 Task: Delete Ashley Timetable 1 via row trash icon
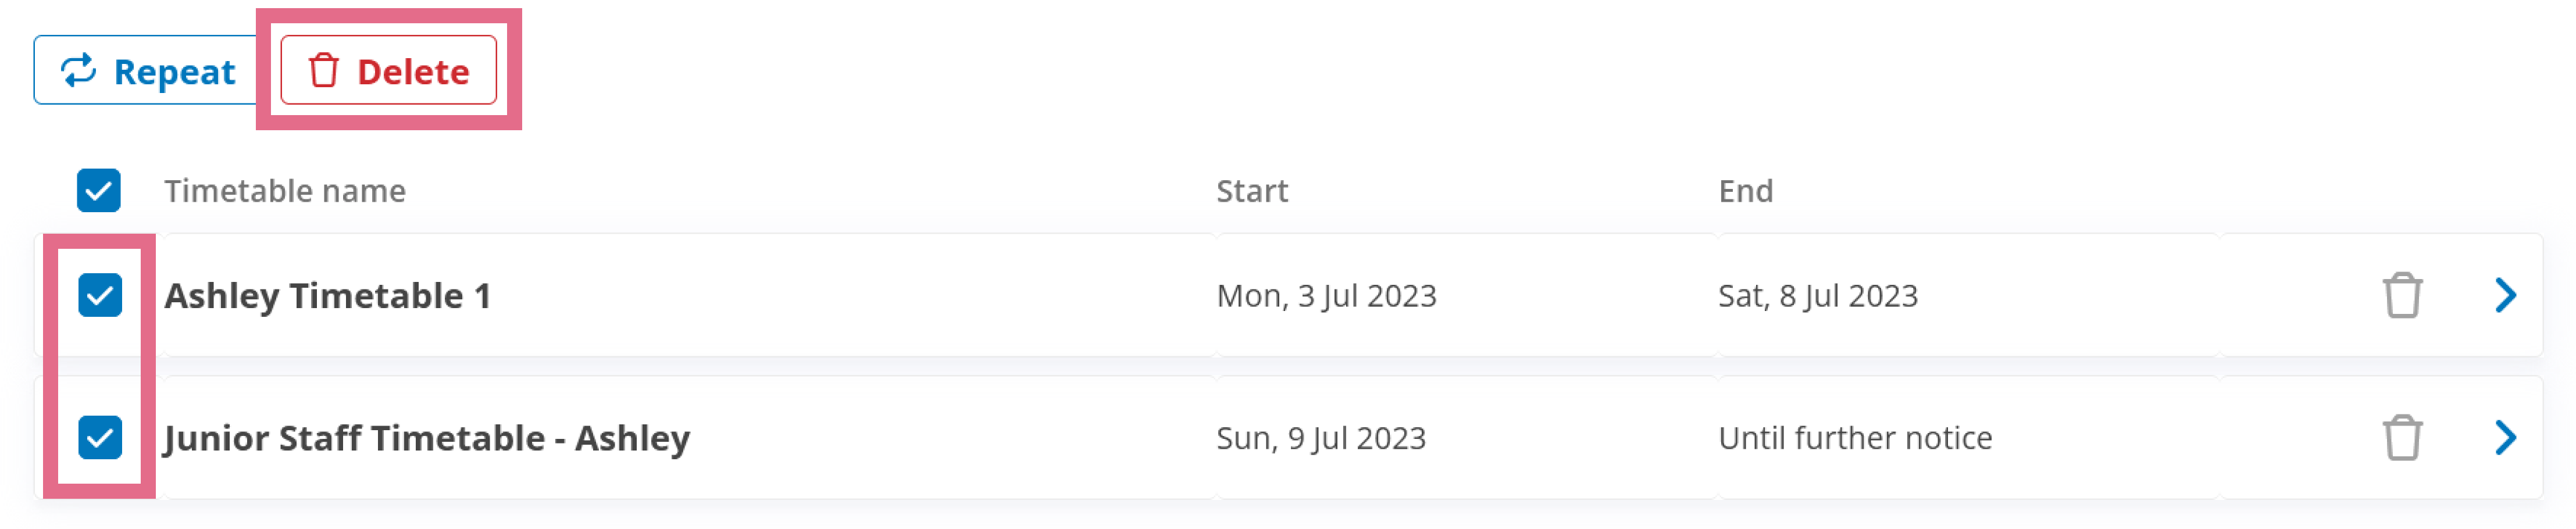[x=2401, y=295]
